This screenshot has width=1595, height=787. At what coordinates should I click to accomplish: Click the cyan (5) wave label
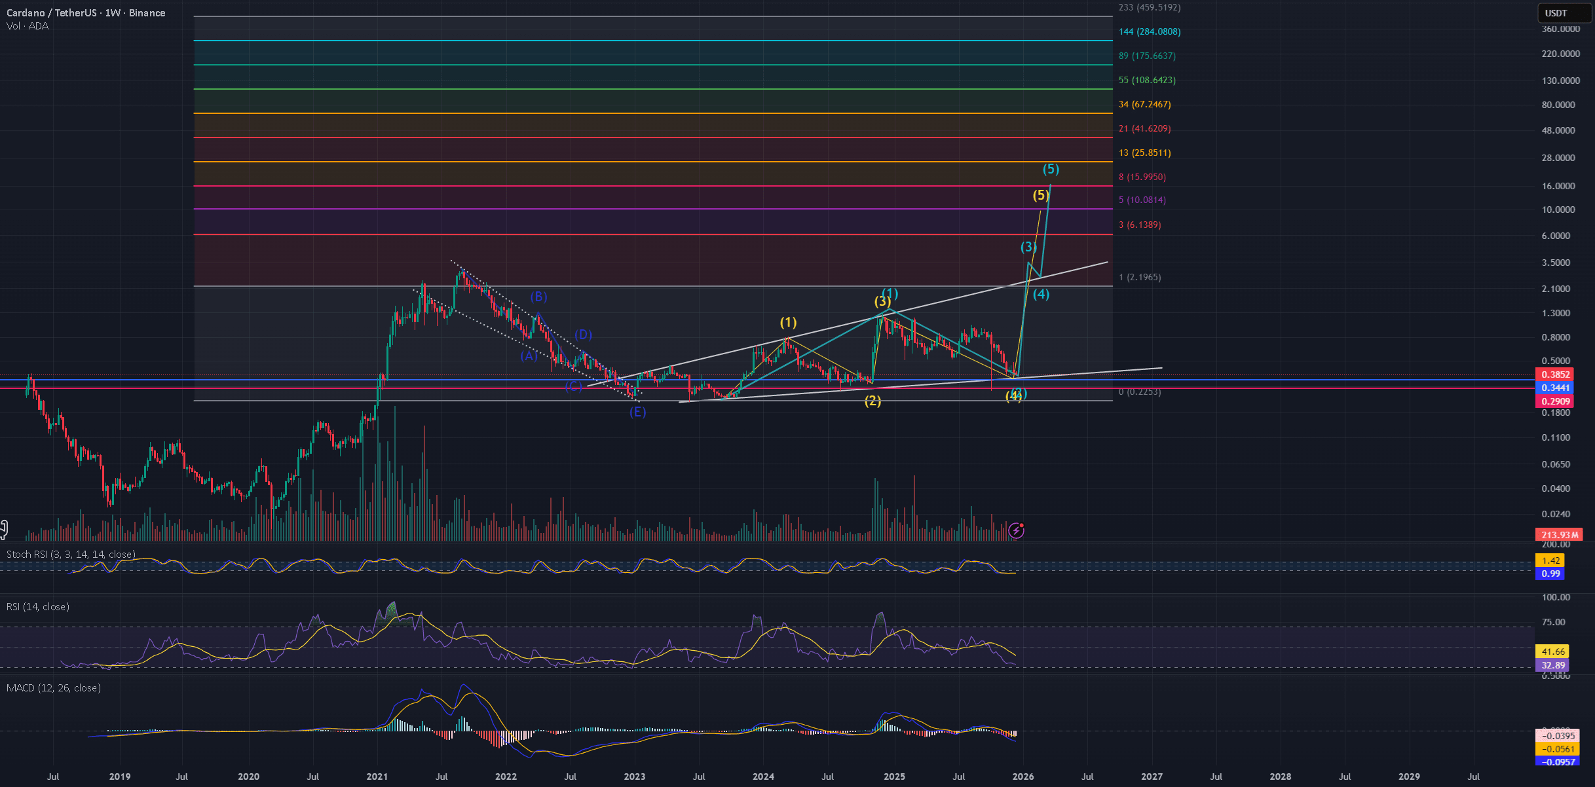tap(1051, 169)
